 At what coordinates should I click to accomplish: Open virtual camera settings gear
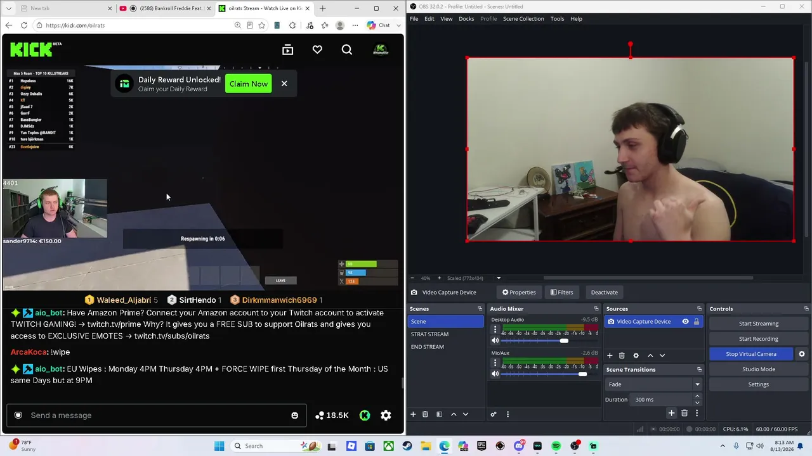[802, 354]
